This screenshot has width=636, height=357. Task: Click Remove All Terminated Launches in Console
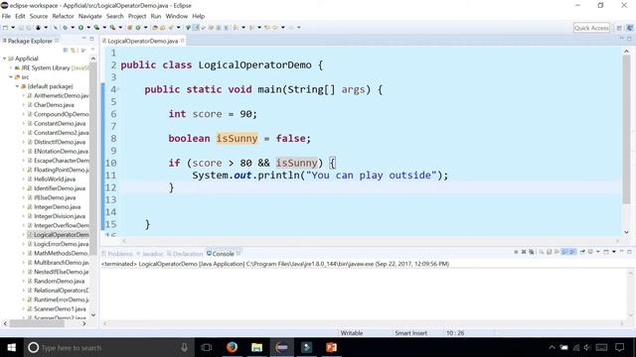coord(532,252)
